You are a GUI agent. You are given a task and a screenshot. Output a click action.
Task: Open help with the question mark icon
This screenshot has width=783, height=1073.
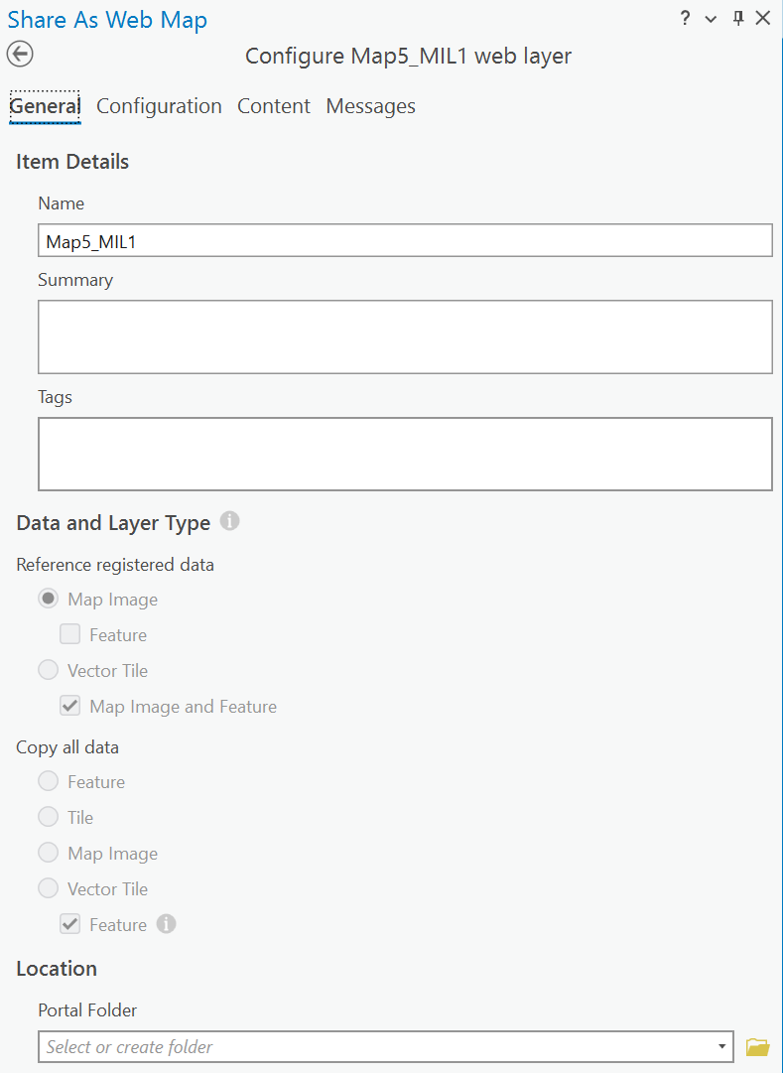[x=684, y=18]
